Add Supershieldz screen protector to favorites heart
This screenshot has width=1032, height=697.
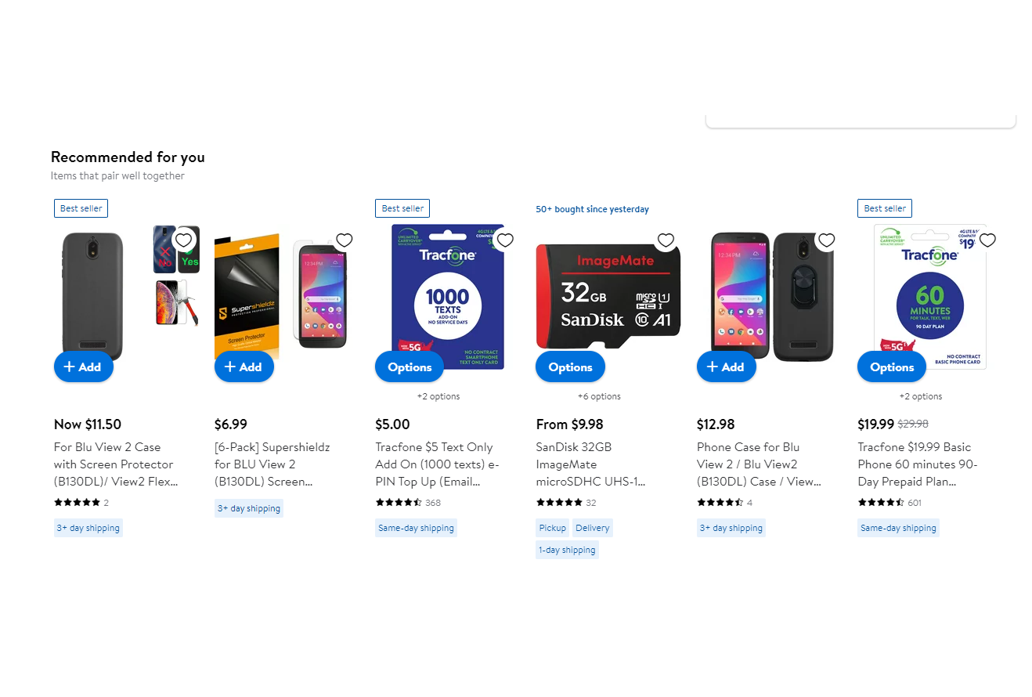pos(345,240)
